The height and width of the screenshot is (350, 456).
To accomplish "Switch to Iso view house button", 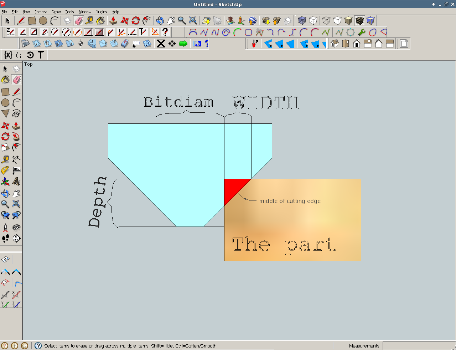I will pyautogui.click(x=335, y=44).
